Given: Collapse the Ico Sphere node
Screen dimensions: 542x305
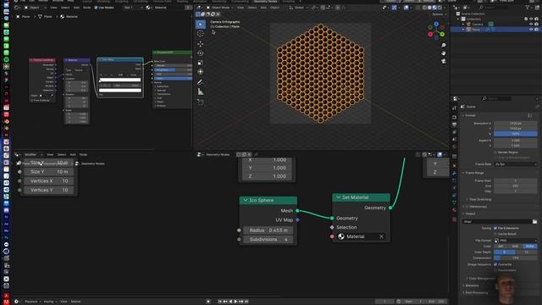Looking at the screenshot, I should 246,200.
